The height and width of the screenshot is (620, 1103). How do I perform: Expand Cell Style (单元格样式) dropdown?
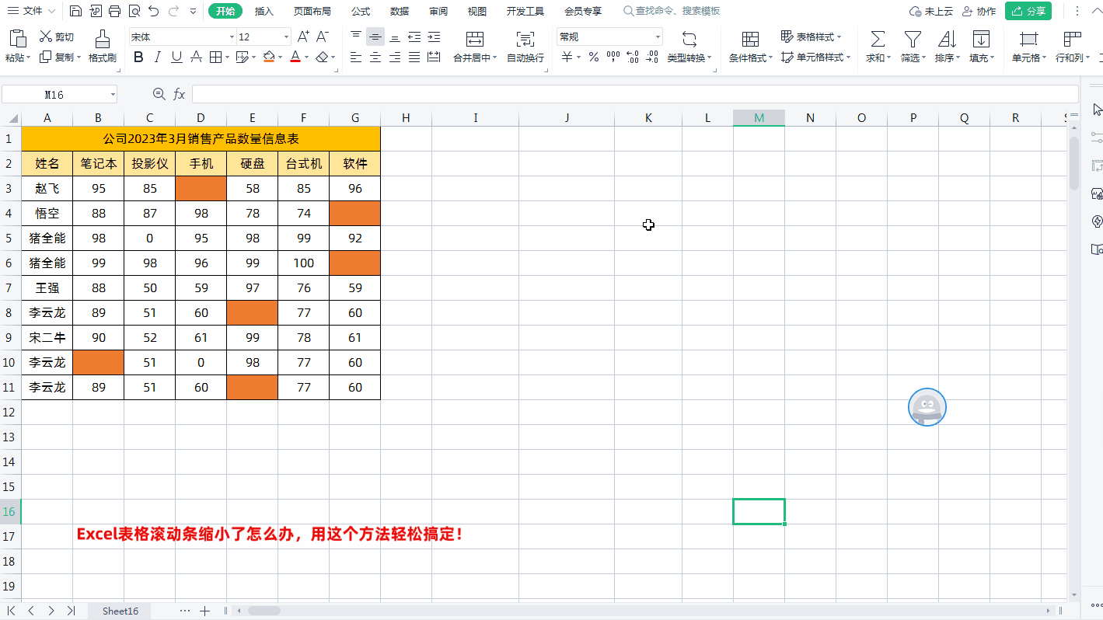pos(848,57)
